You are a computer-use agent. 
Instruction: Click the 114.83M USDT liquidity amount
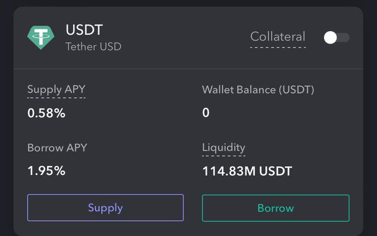[247, 171]
